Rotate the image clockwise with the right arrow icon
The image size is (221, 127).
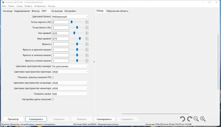pos(190,119)
